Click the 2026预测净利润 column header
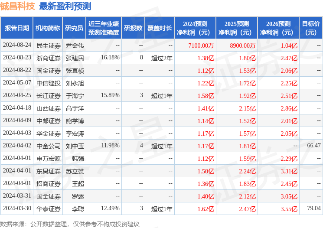323x228 pixels. [278, 28]
